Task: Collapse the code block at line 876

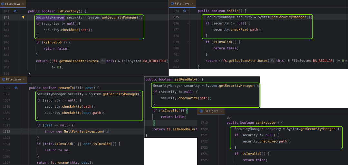Action: point(188,23)
